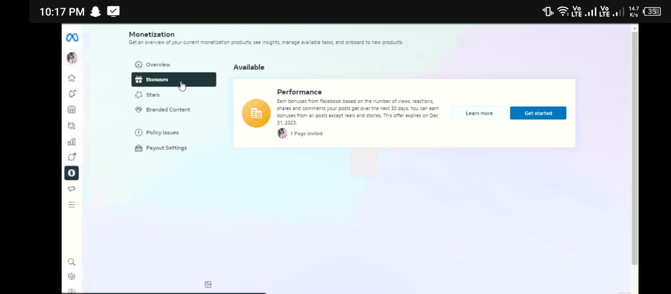Click the invited page avatar thumbnail

coord(282,133)
